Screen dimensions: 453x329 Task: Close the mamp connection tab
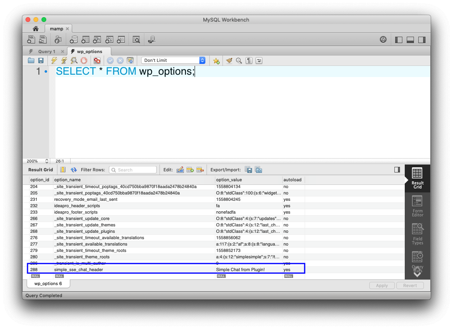pos(67,29)
